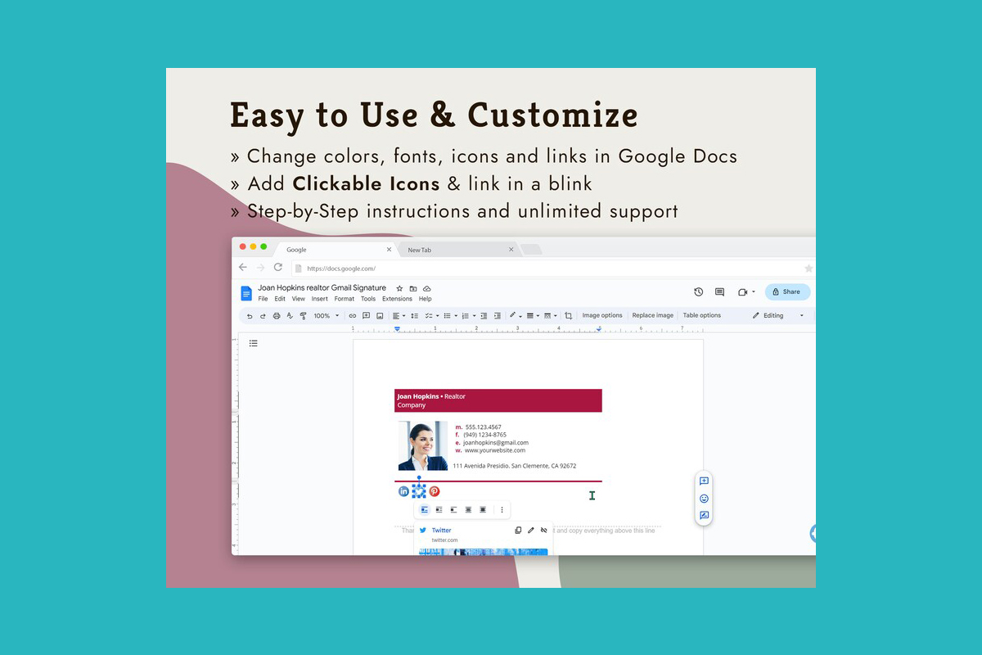
Task: Click the selected Twitter icon in the signature
Action: coord(419,491)
